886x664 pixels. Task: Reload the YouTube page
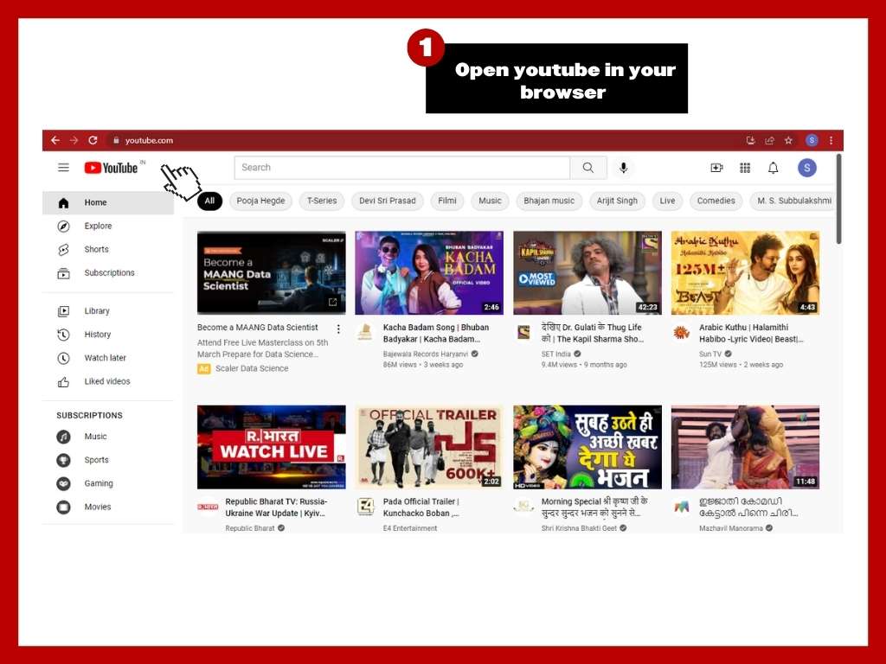click(x=93, y=140)
